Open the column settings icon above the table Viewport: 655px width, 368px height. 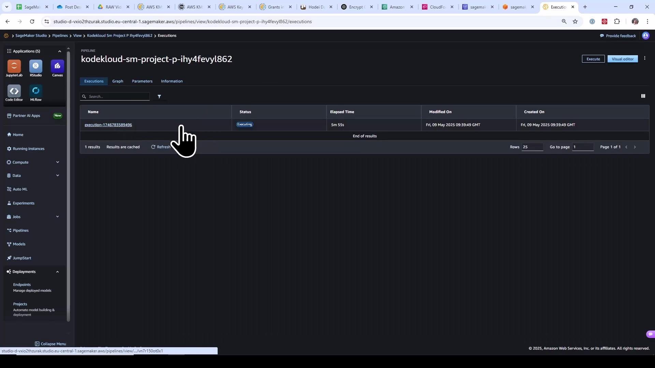click(x=643, y=96)
